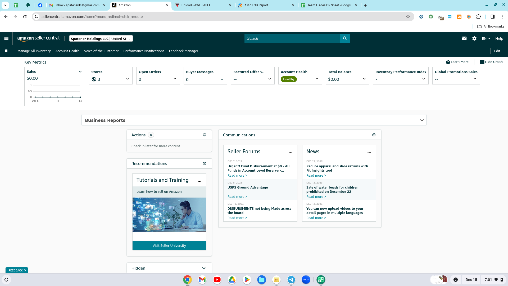
Task: Expand the Global Promotions Sales dropdown
Action: pos(475,79)
